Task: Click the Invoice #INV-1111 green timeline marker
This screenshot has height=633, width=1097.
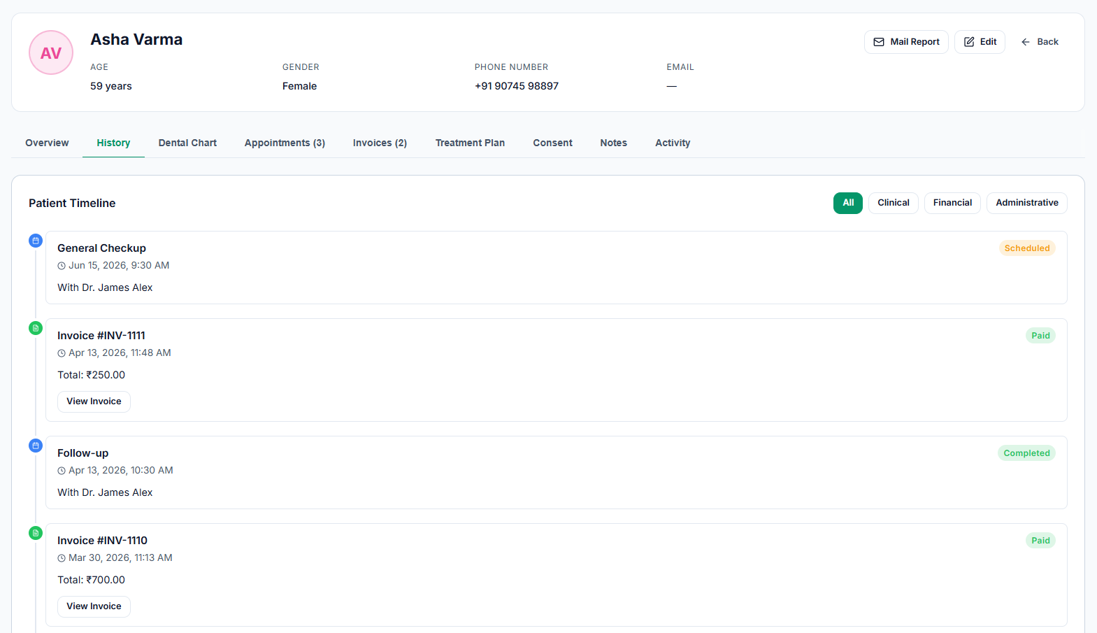Action: coord(36,328)
